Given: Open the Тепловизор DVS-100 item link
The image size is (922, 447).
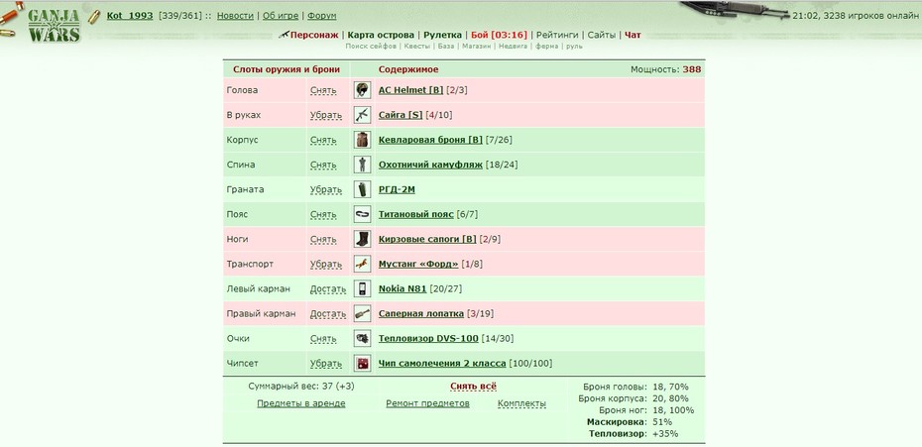Looking at the screenshot, I should point(428,339).
